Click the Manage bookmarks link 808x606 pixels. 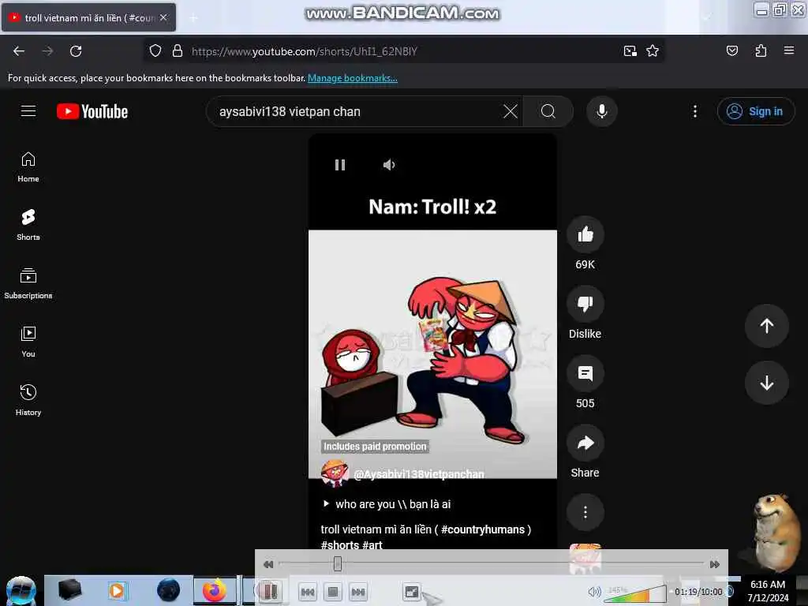click(353, 78)
